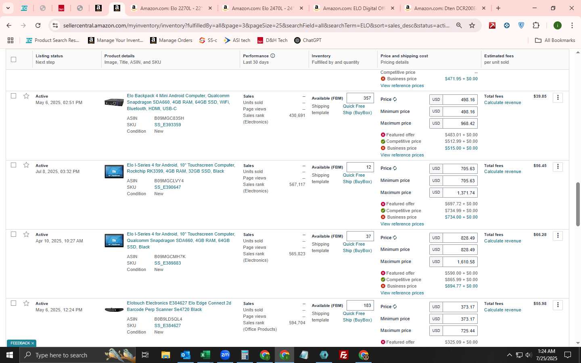Open a new browser tab

(x=498, y=8)
